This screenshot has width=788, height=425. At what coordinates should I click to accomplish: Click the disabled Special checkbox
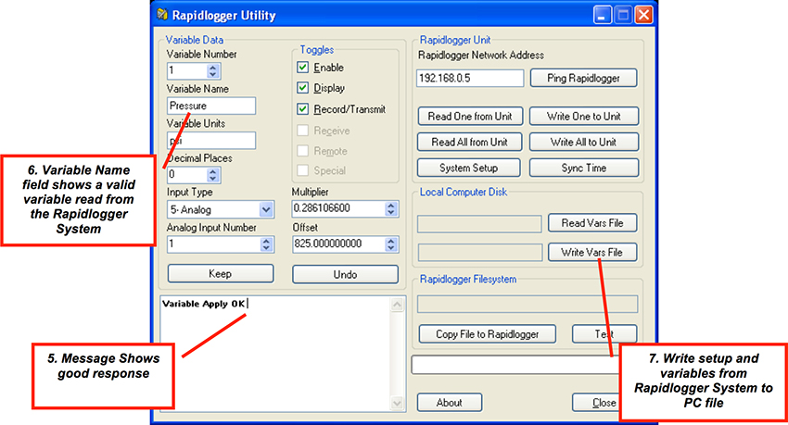(302, 170)
